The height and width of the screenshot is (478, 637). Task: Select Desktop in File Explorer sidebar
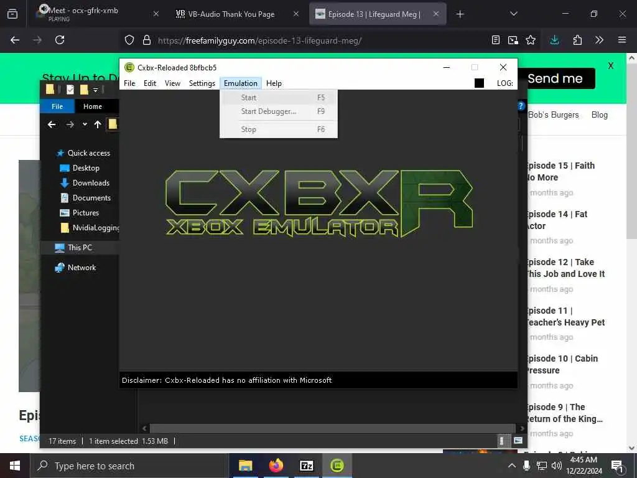coord(86,168)
